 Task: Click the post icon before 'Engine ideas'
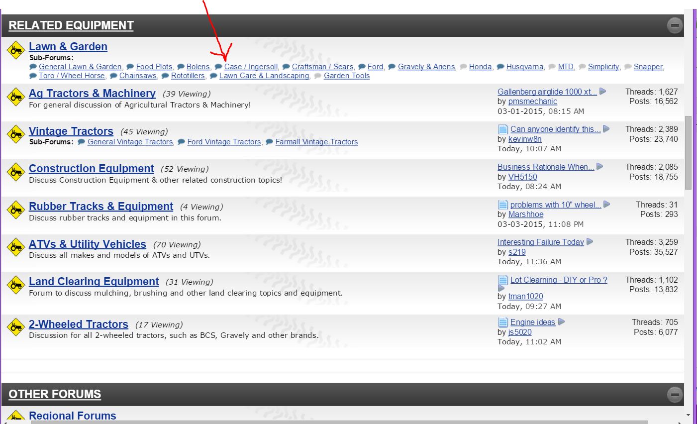(x=503, y=322)
